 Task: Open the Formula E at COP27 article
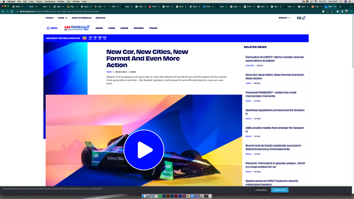(x=275, y=59)
